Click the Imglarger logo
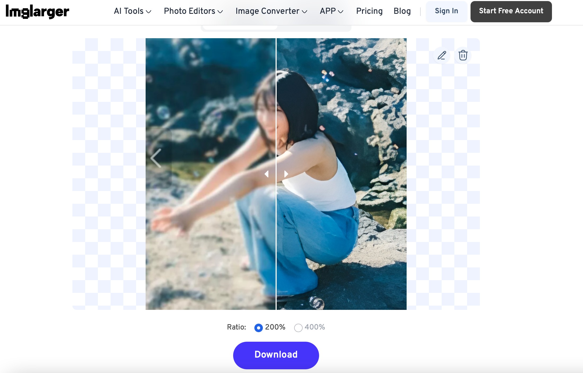This screenshot has width=583, height=373. click(37, 11)
